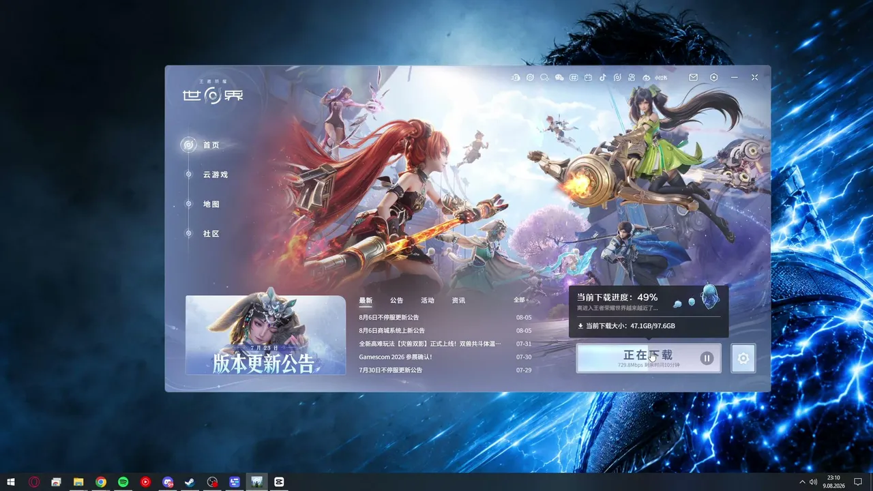Open YouTube Music from taskbar
This screenshot has width=873, height=491.
[x=145, y=482]
